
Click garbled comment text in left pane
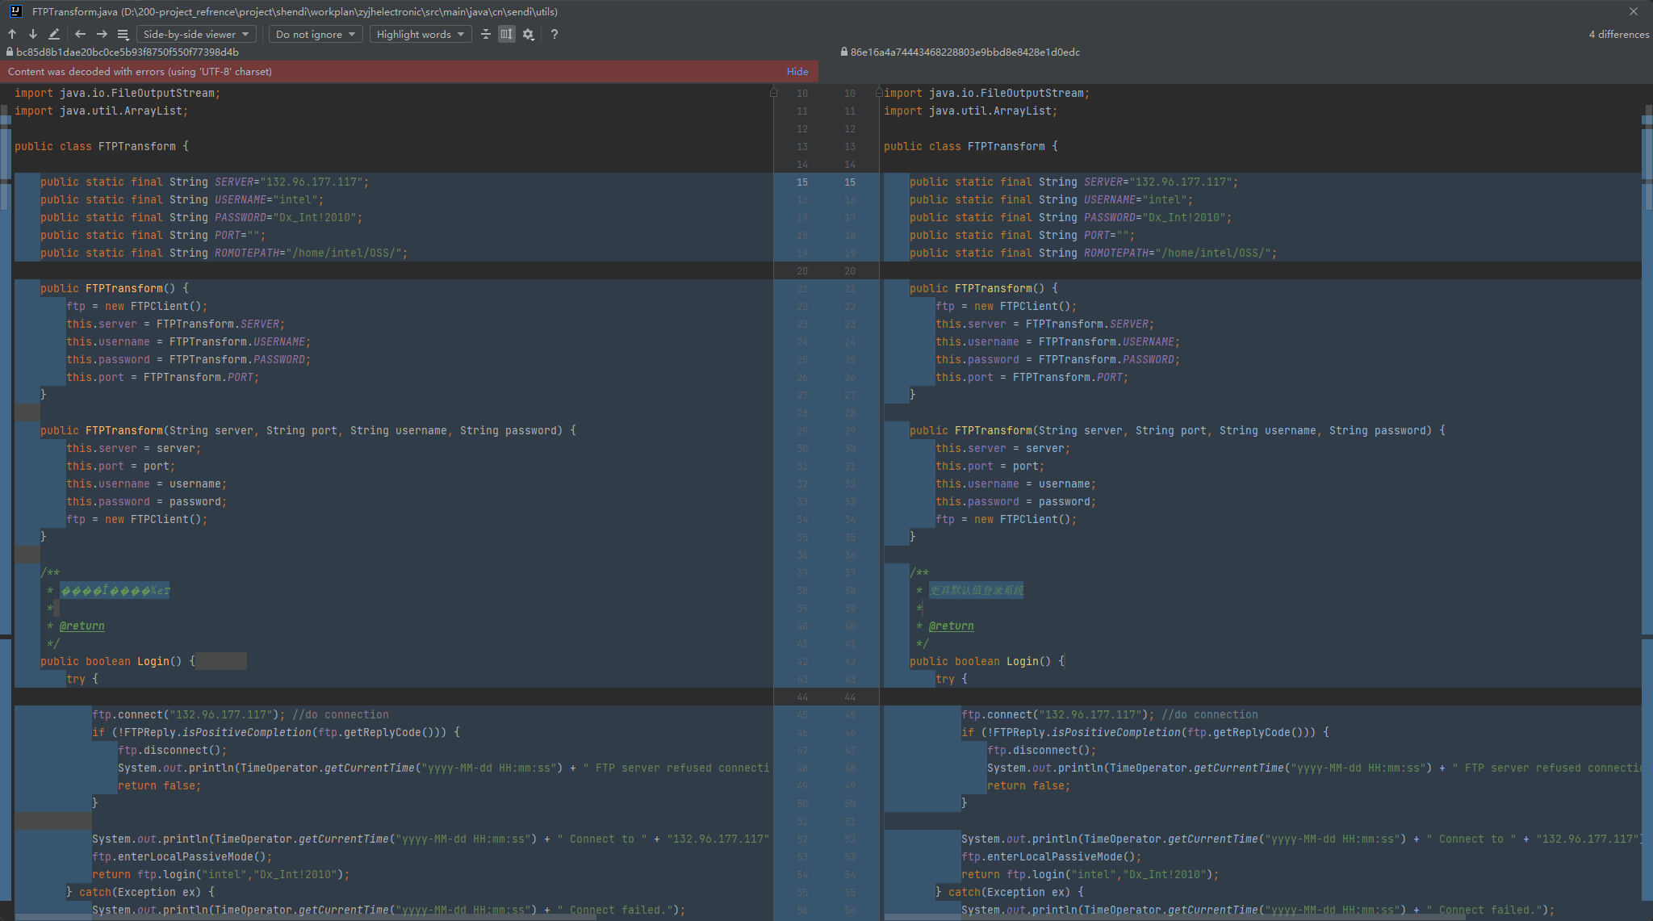point(115,590)
